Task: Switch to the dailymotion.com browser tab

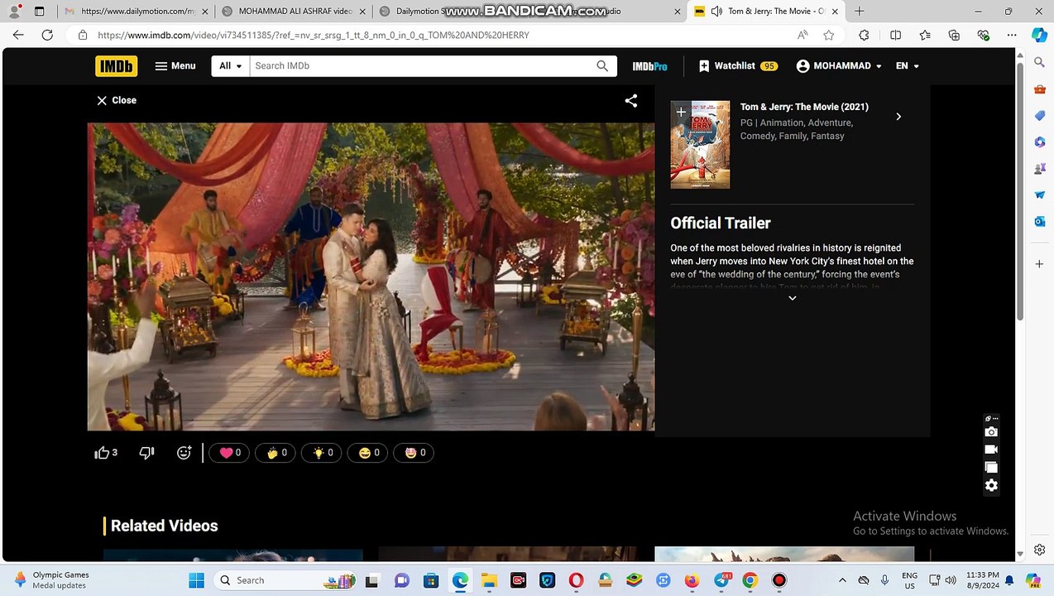Action: 137,12
